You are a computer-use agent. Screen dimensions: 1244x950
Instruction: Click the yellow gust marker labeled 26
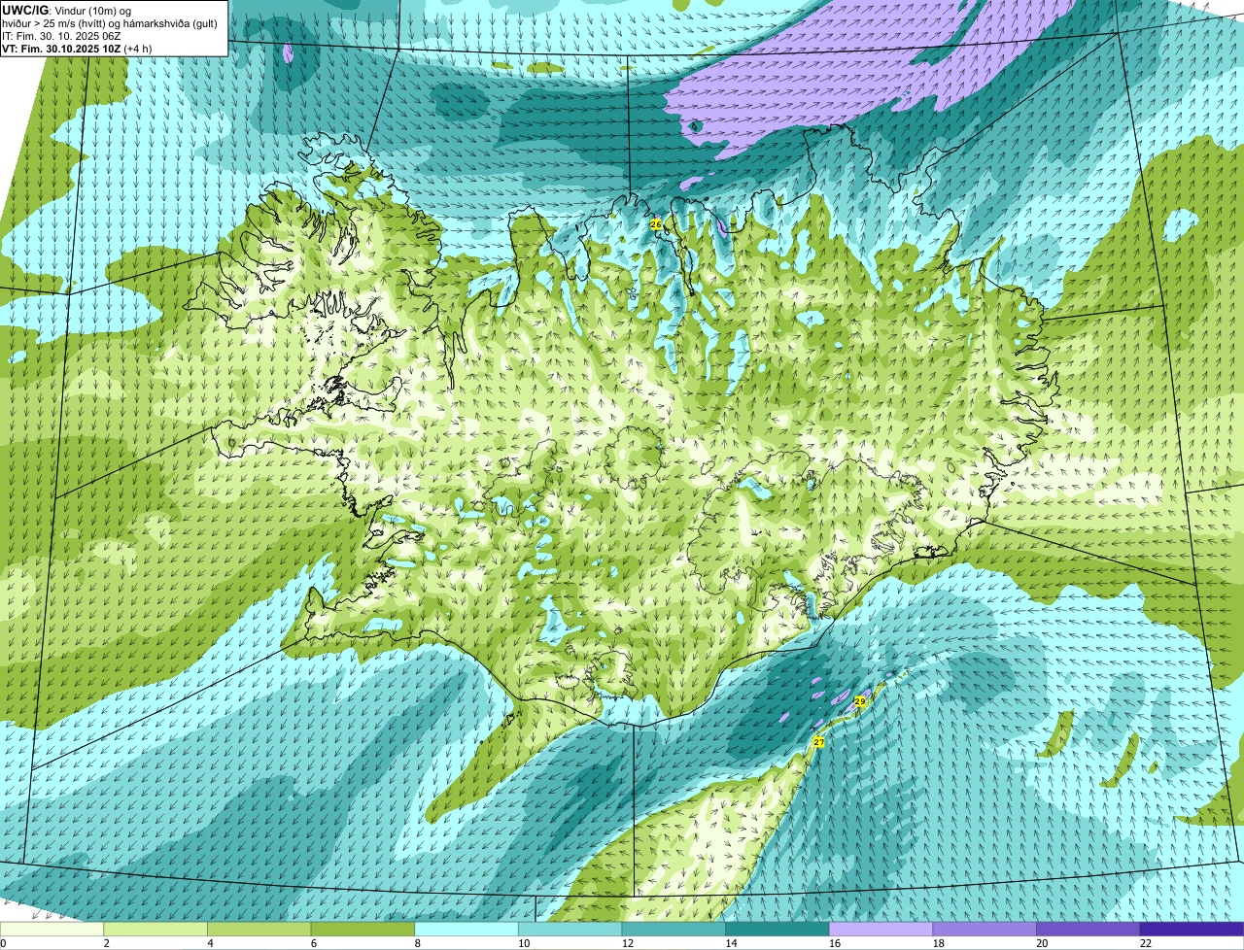[x=656, y=224]
